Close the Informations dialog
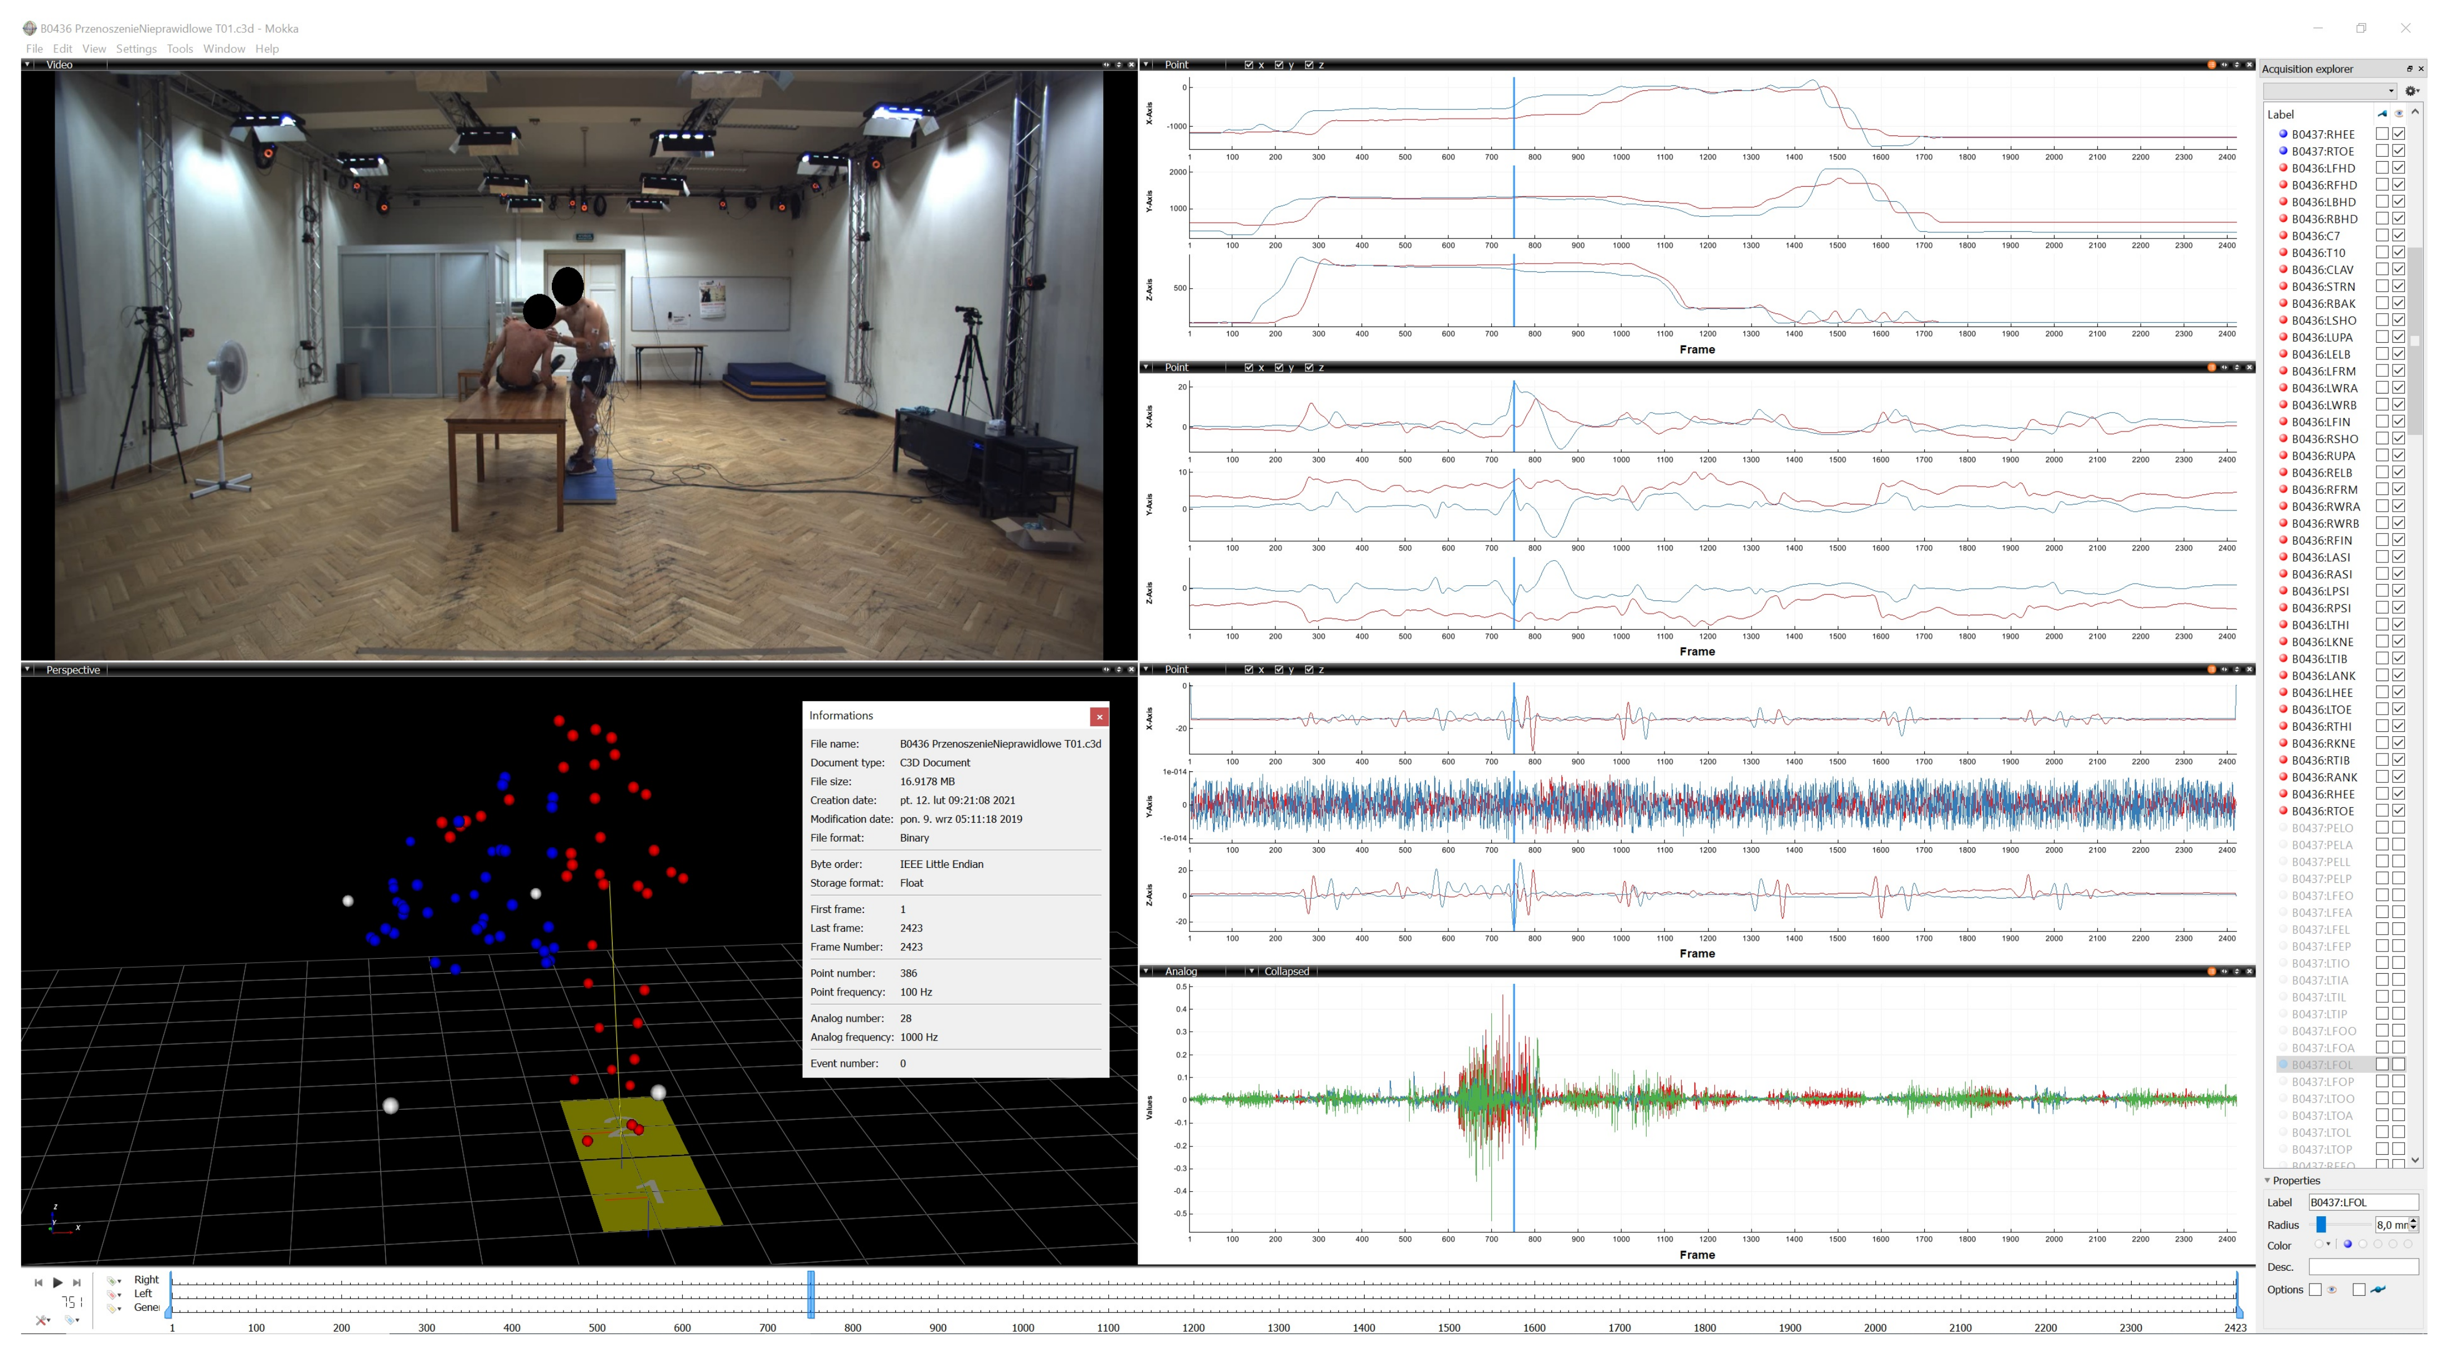The image size is (2455, 1360). click(x=1099, y=717)
